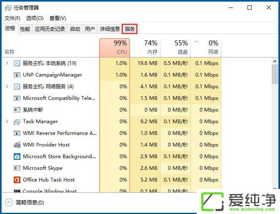Sort by the 74% 内存 column header
The image size is (280, 214).
click(145, 47)
